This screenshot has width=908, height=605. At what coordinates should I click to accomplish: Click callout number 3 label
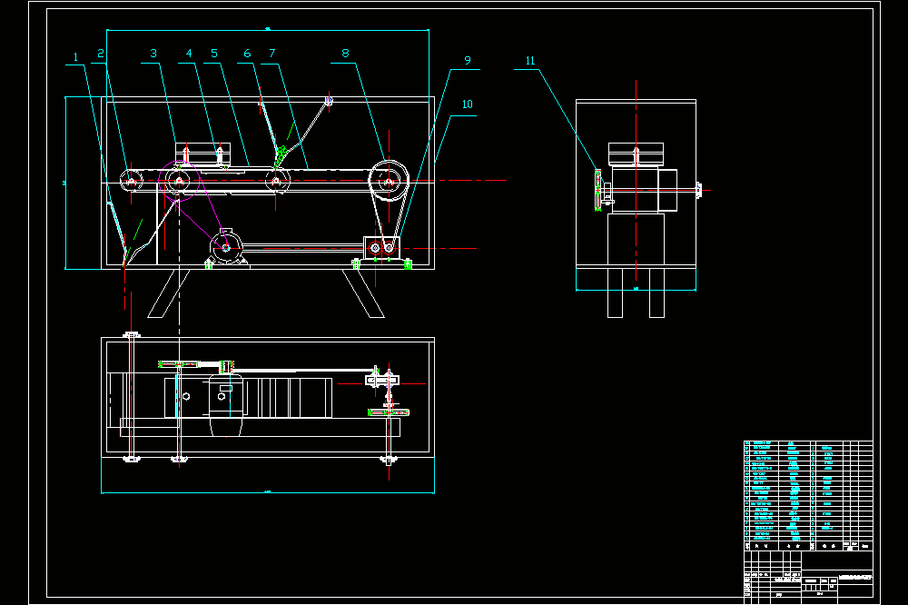153,54
